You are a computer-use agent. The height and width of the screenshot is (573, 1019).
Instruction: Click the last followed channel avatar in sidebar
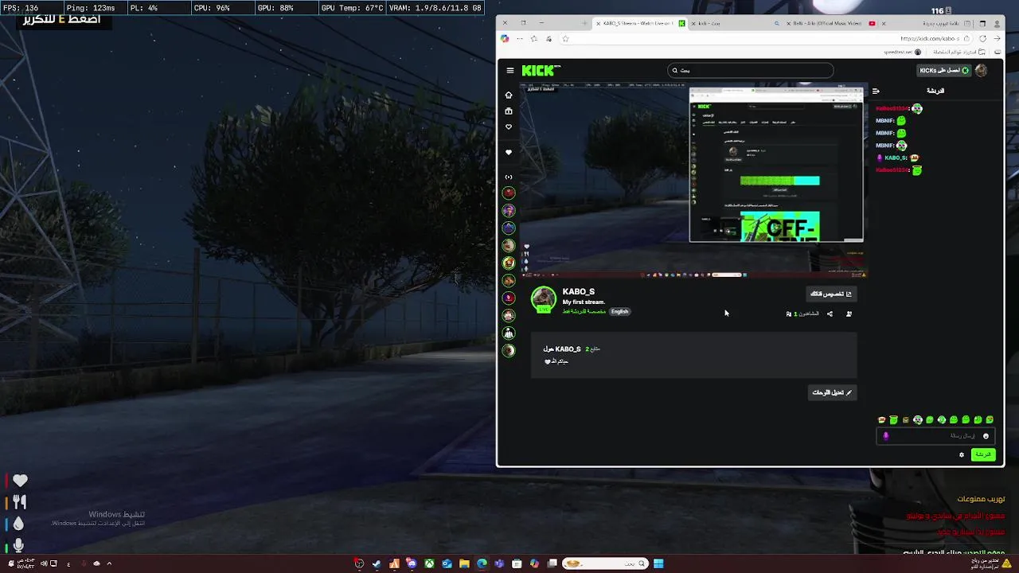(509, 350)
